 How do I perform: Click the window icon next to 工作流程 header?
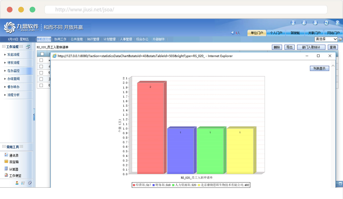(x=28, y=47)
